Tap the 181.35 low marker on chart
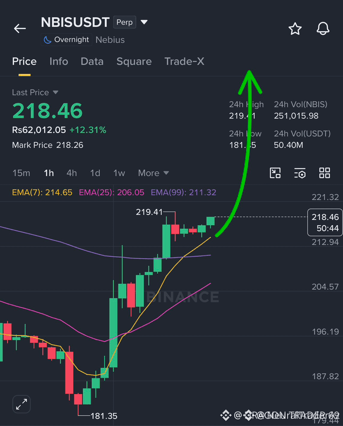 [104, 416]
